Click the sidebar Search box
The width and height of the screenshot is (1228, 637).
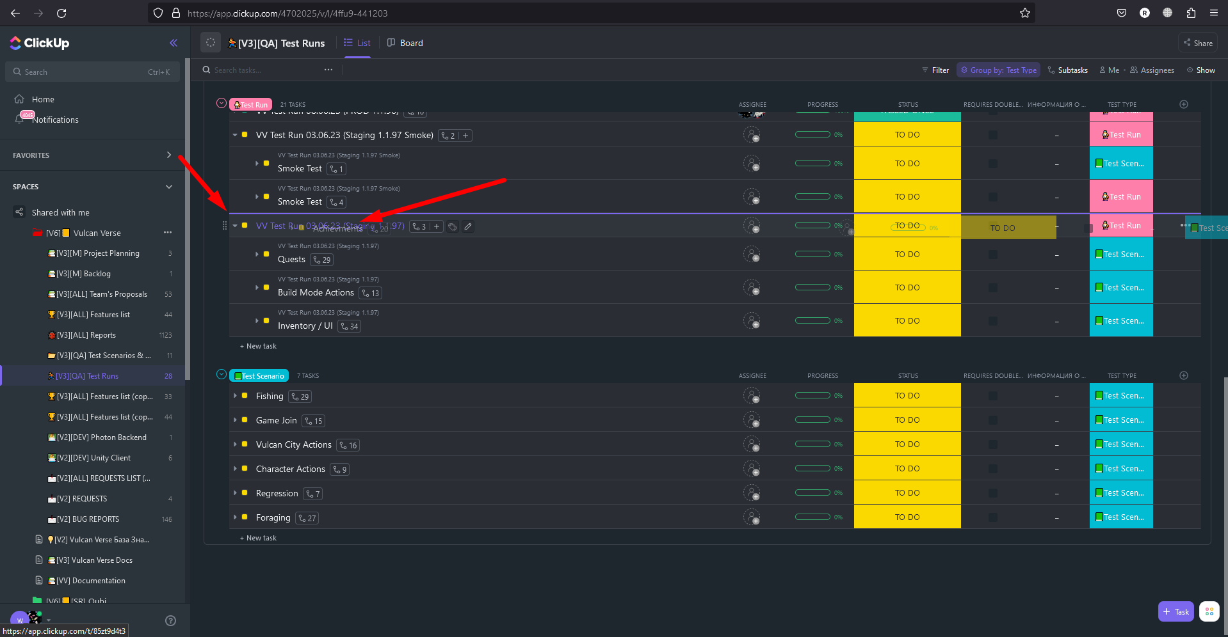click(92, 72)
